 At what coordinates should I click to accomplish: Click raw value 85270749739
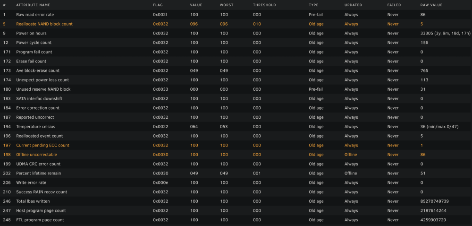coord(434,201)
